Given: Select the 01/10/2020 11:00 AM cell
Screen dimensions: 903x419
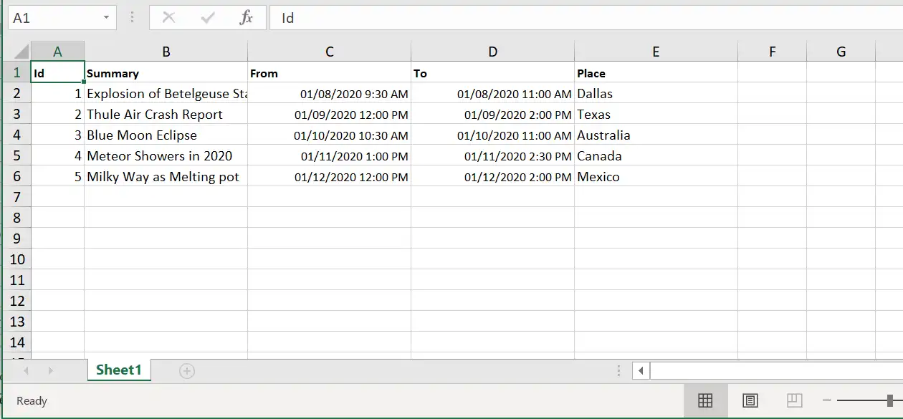Looking at the screenshot, I should click(x=493, y=135).
